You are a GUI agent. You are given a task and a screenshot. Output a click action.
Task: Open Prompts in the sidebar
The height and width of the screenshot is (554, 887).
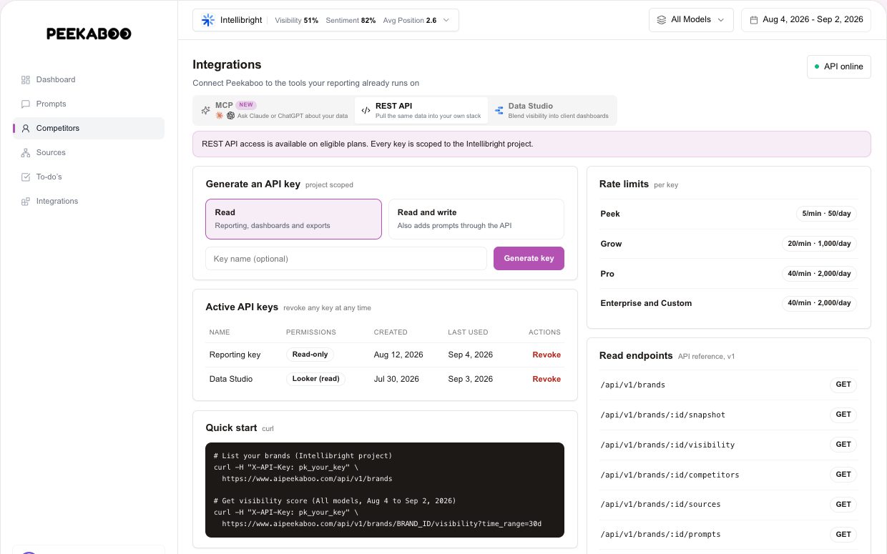89,104
